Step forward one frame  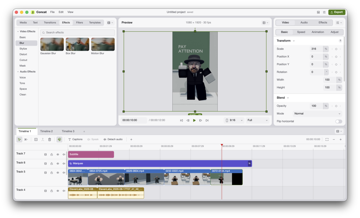200,120
